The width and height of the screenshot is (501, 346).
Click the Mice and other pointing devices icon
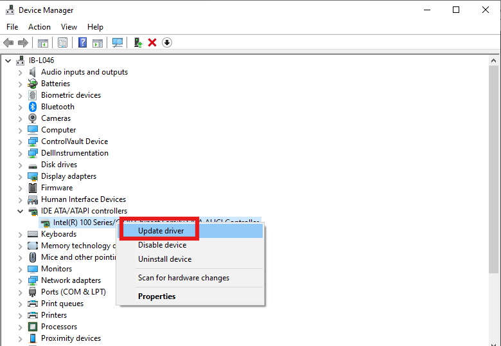click(x=33, y=257)
